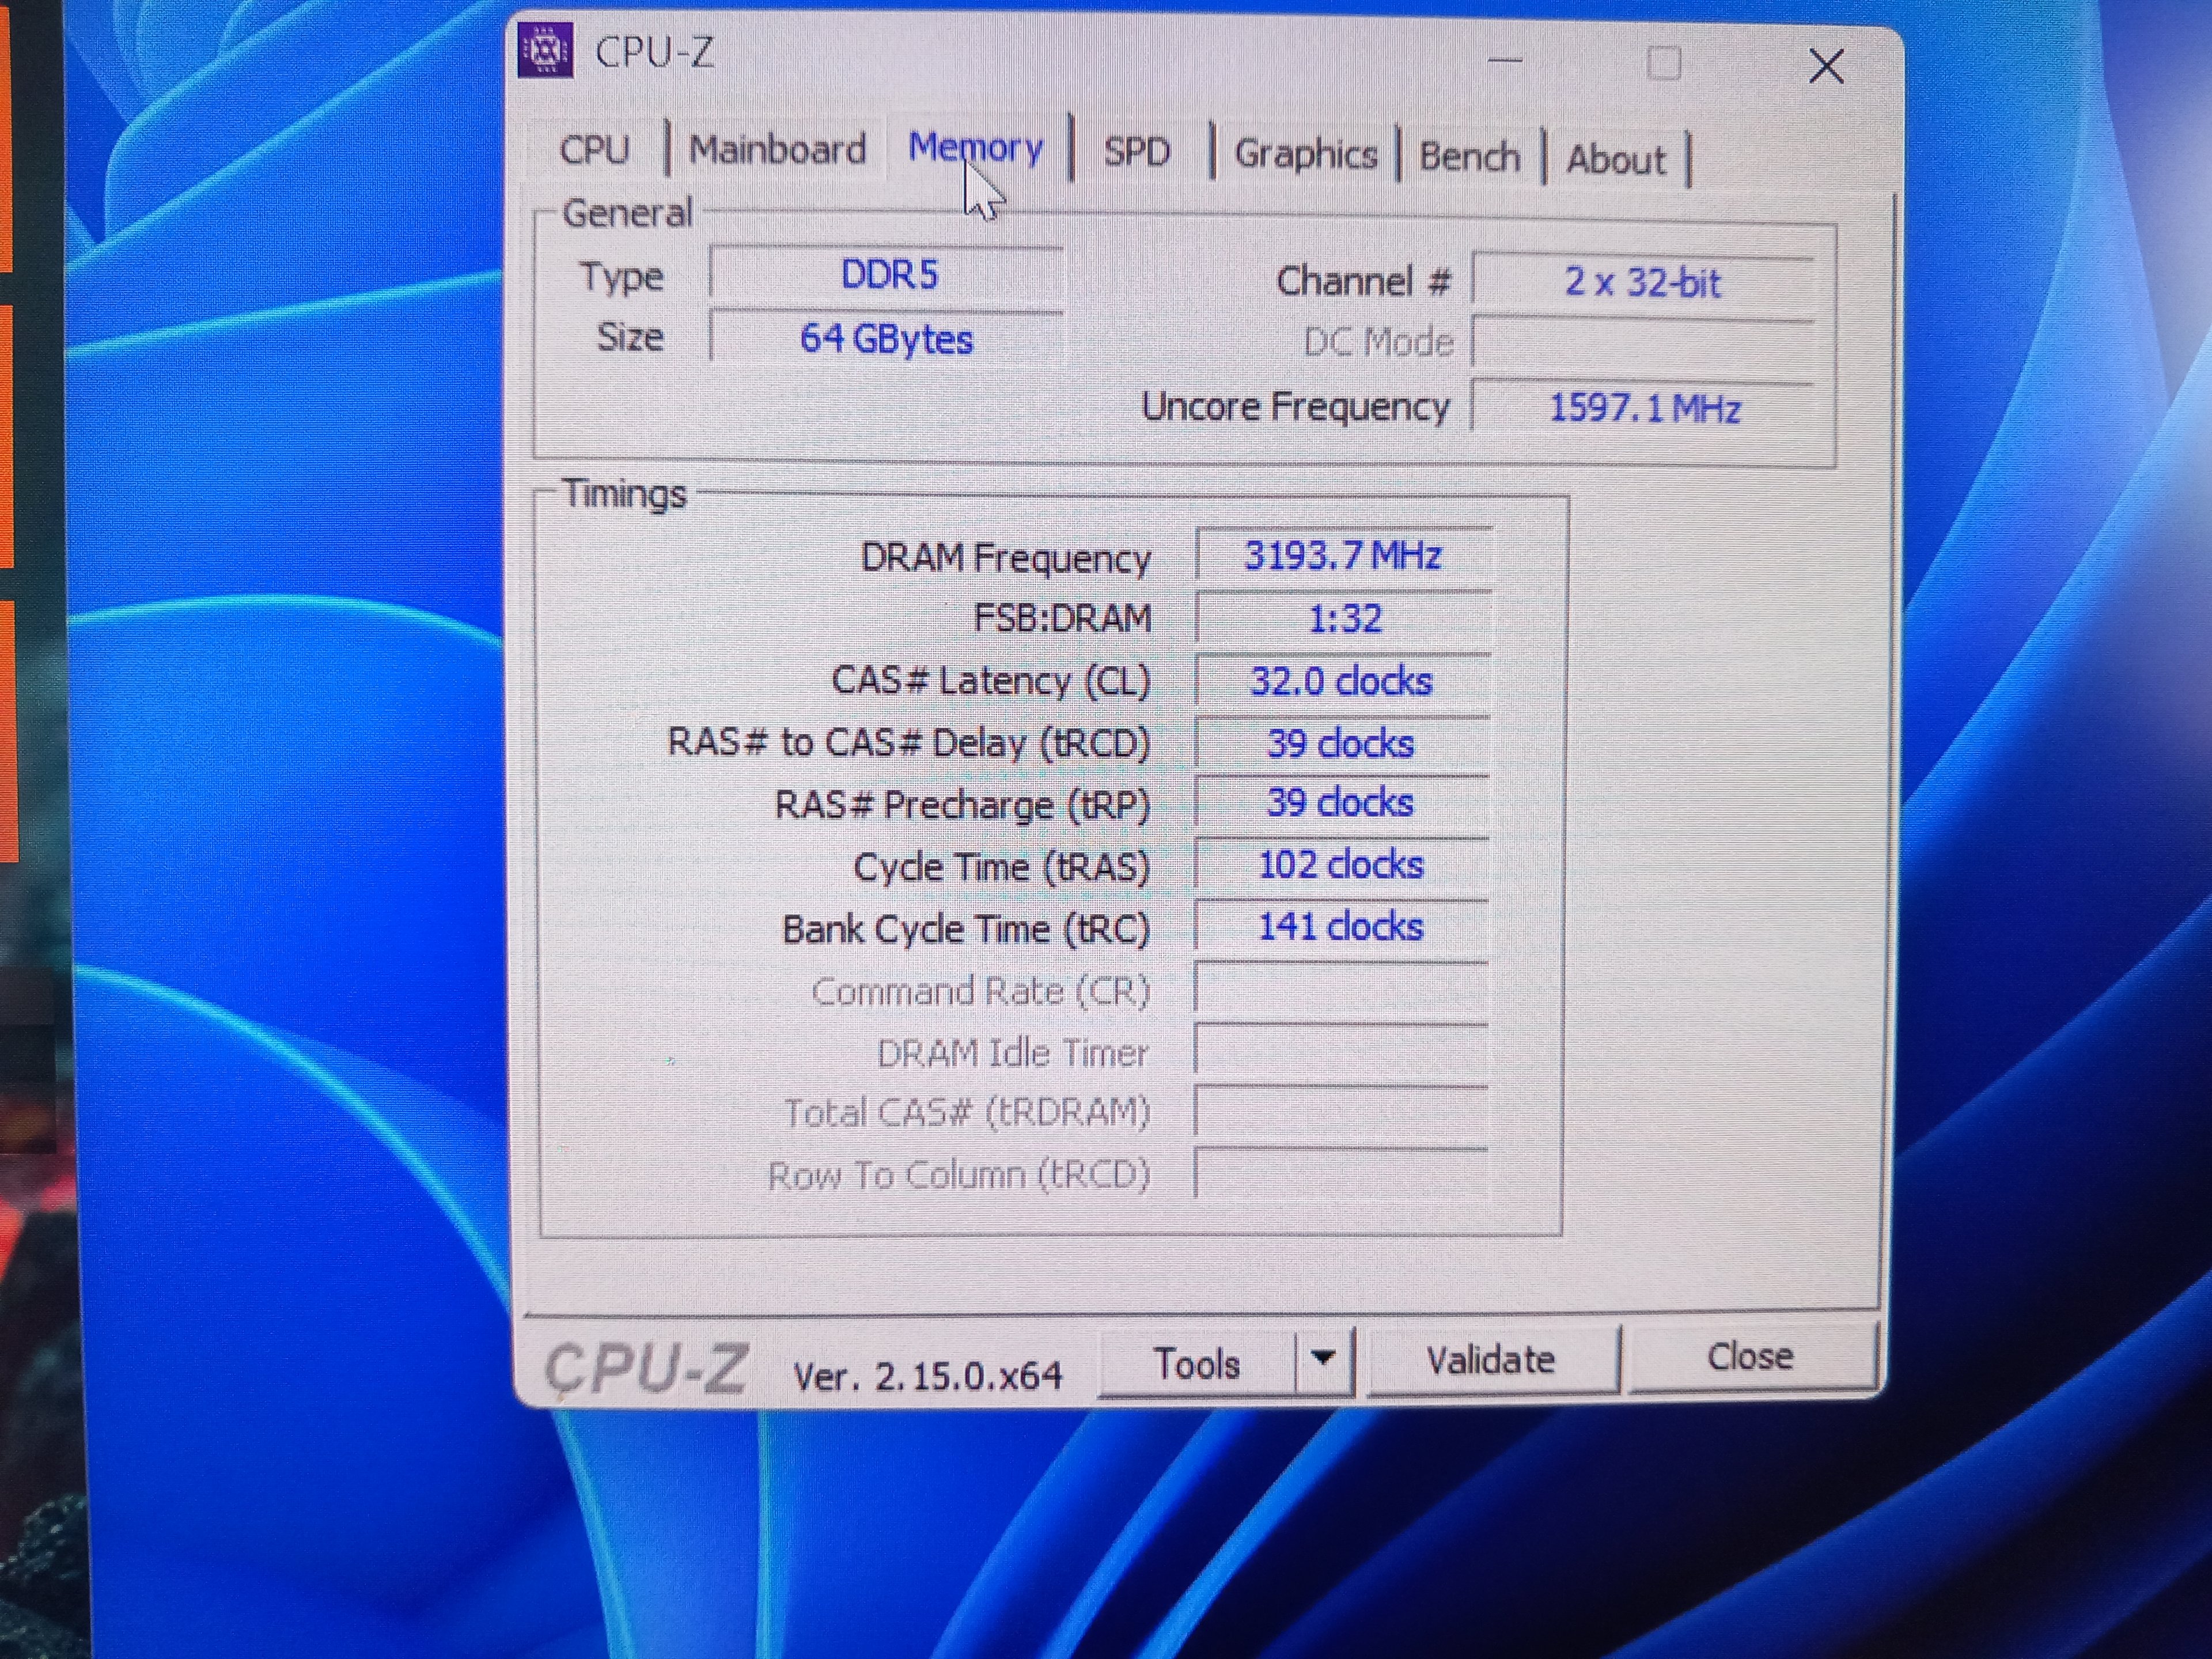Click the memory Type DDR5 field
This screenshot has width=2212, height=1659.
(888, 275)
